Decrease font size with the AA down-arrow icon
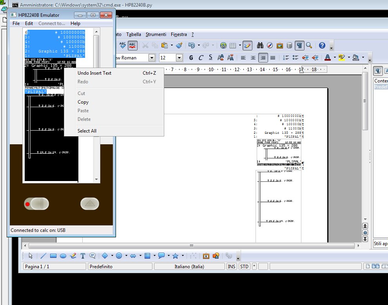Viewport: 388px width, 305px height. [x=230, y=57]
